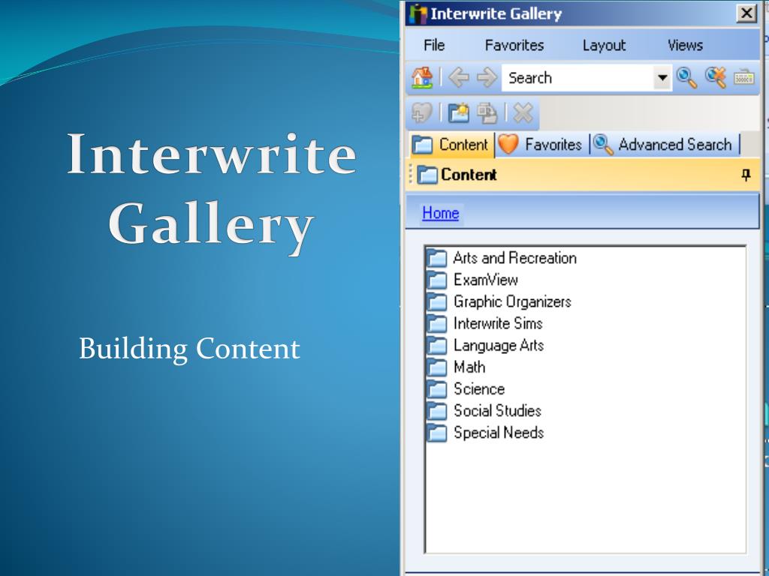Select the Language Arts folder

tap(485, 345)
